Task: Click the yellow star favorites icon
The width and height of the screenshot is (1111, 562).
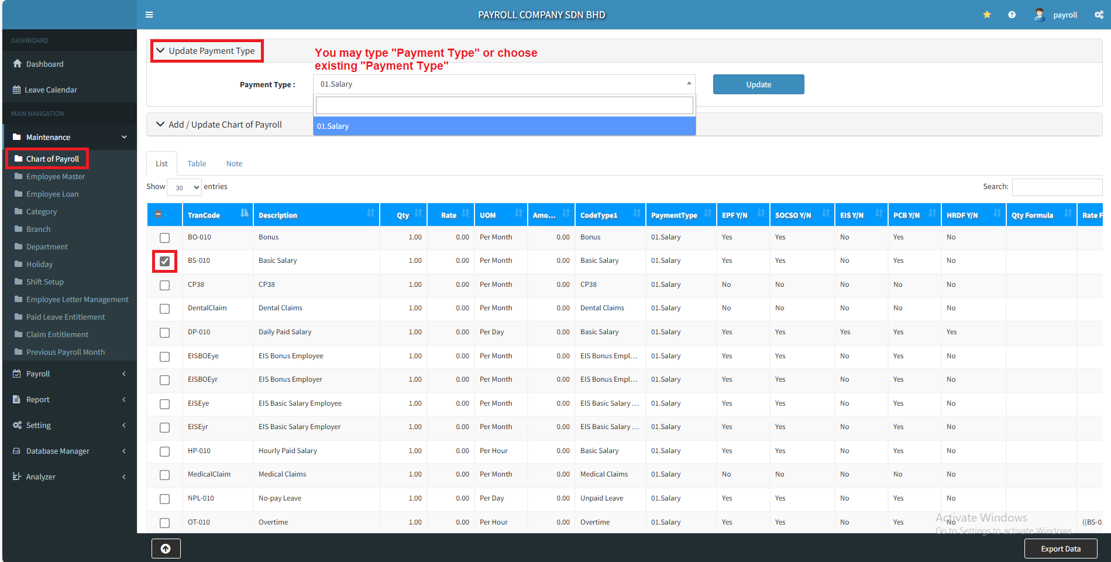Action: tap(987, 15)
